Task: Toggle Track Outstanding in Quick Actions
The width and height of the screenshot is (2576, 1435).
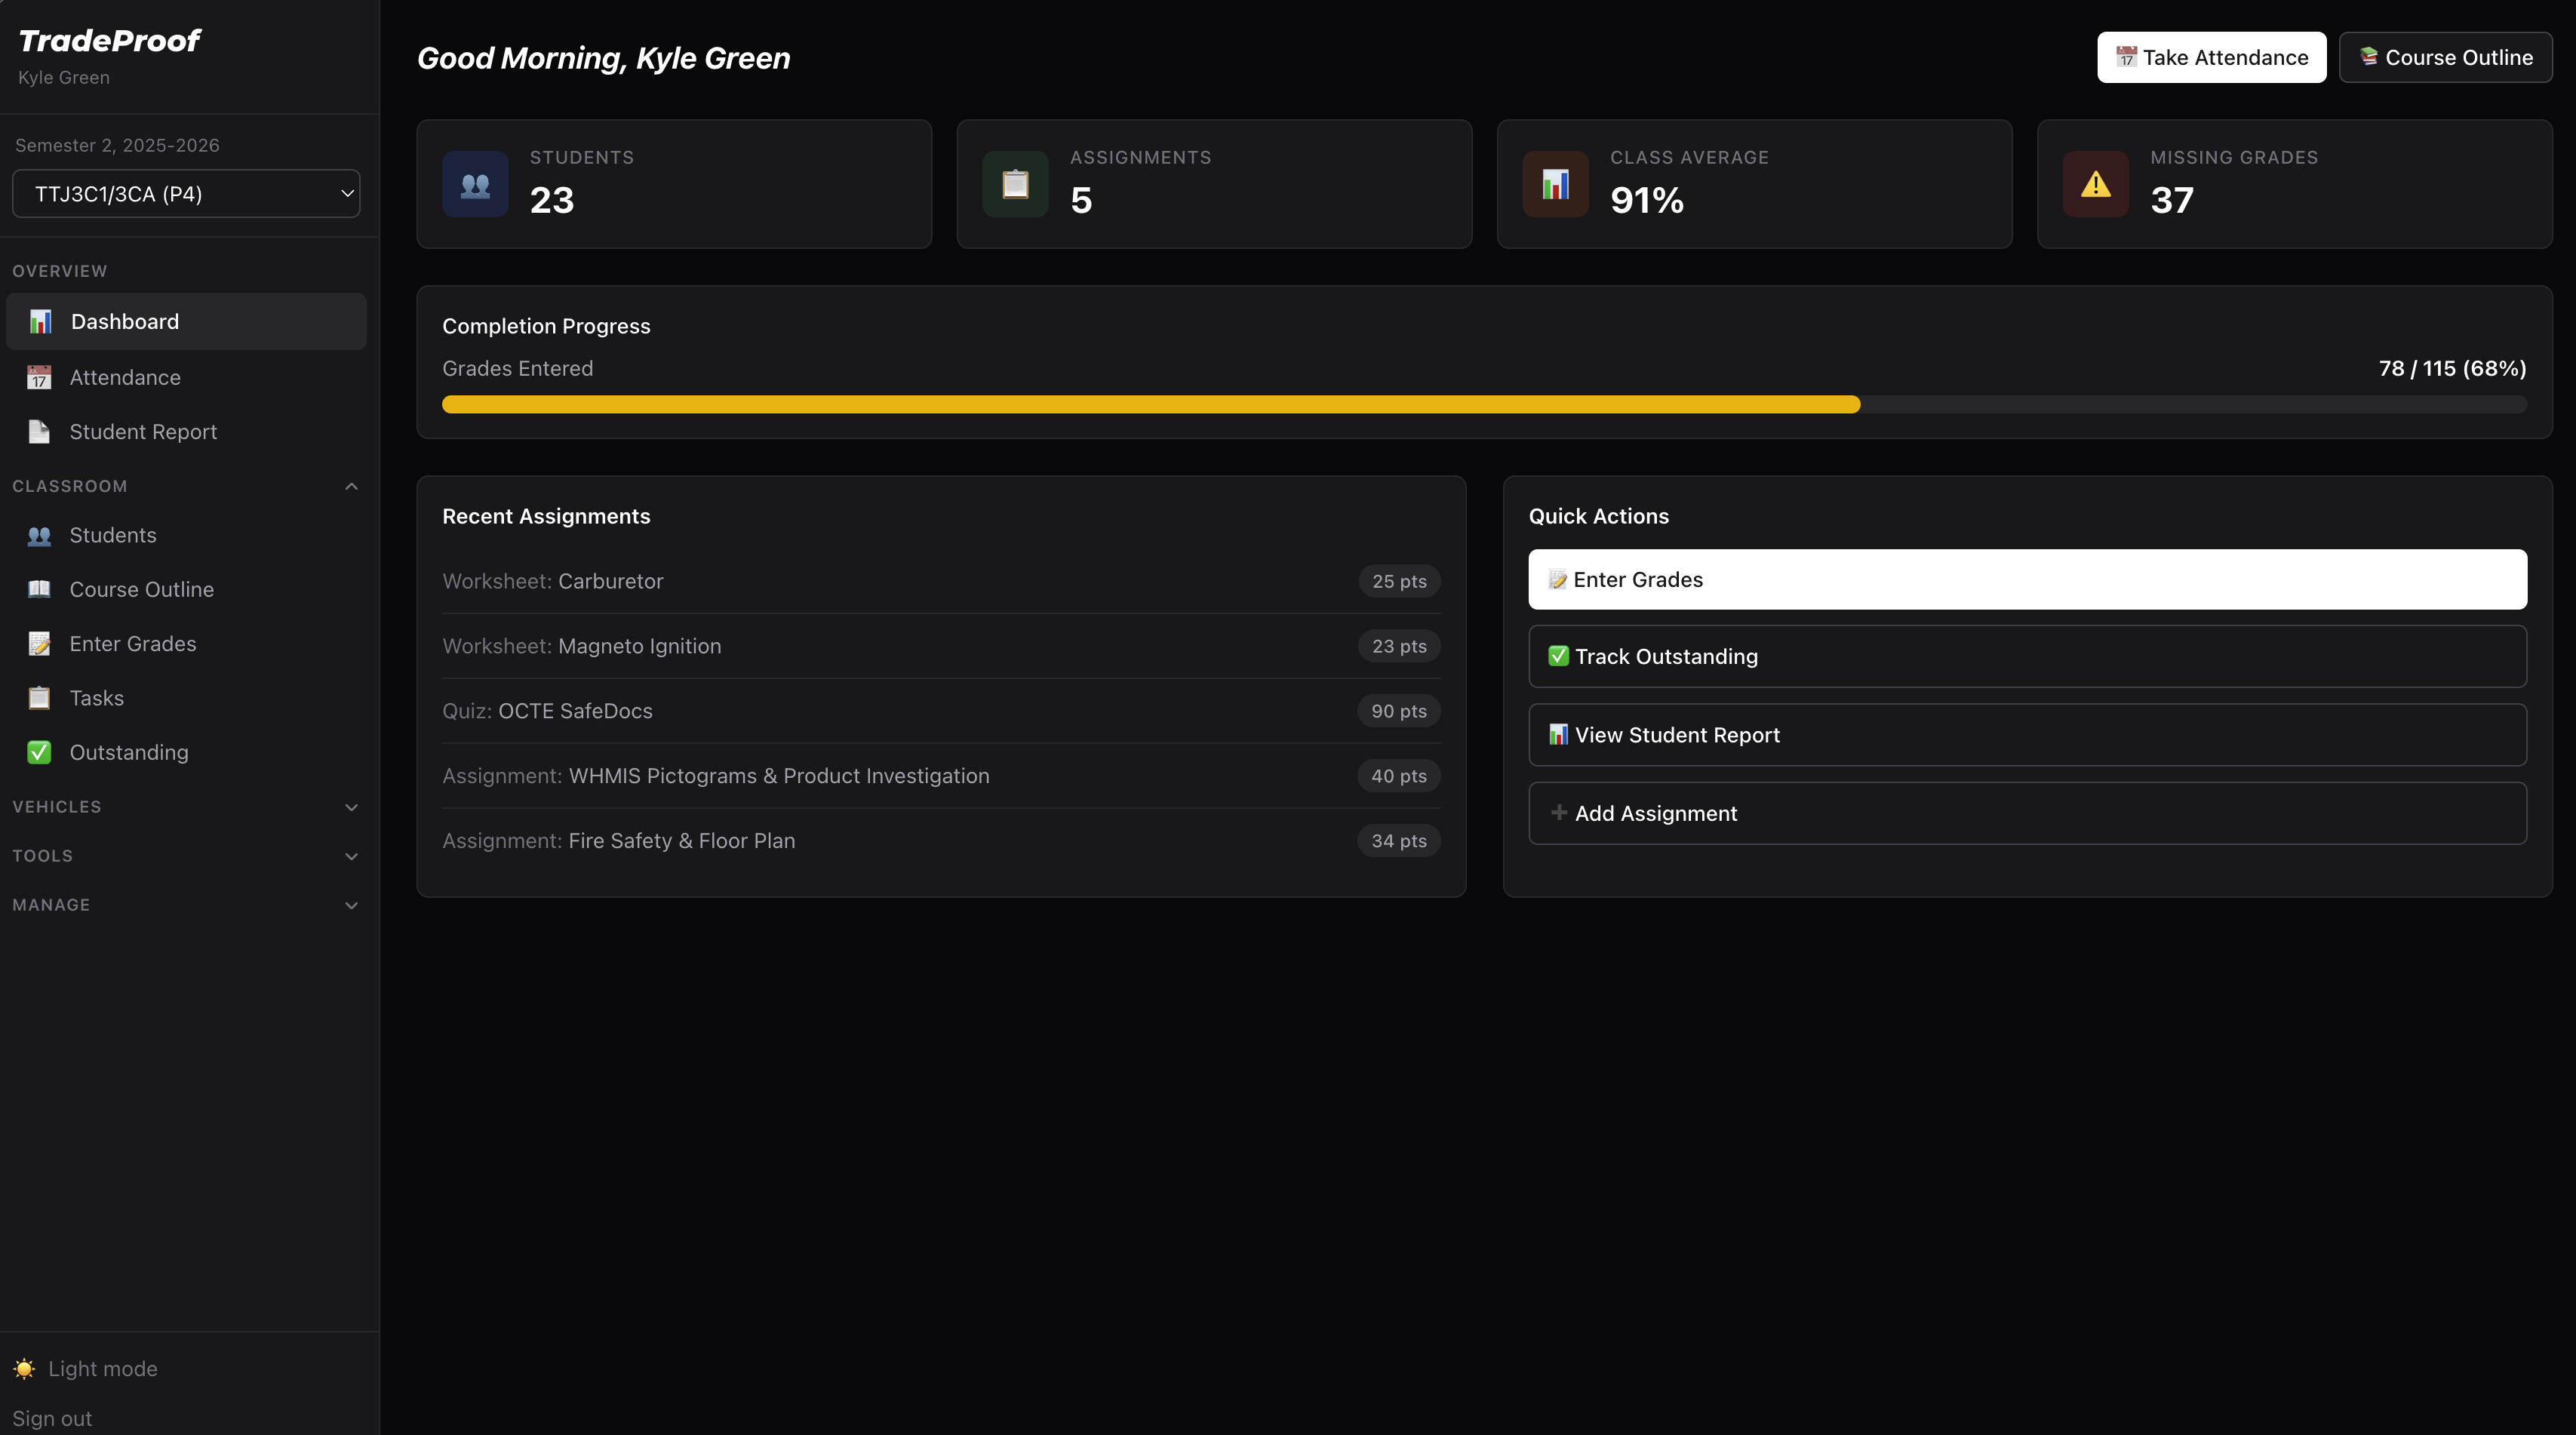Action: point(2027,656)
